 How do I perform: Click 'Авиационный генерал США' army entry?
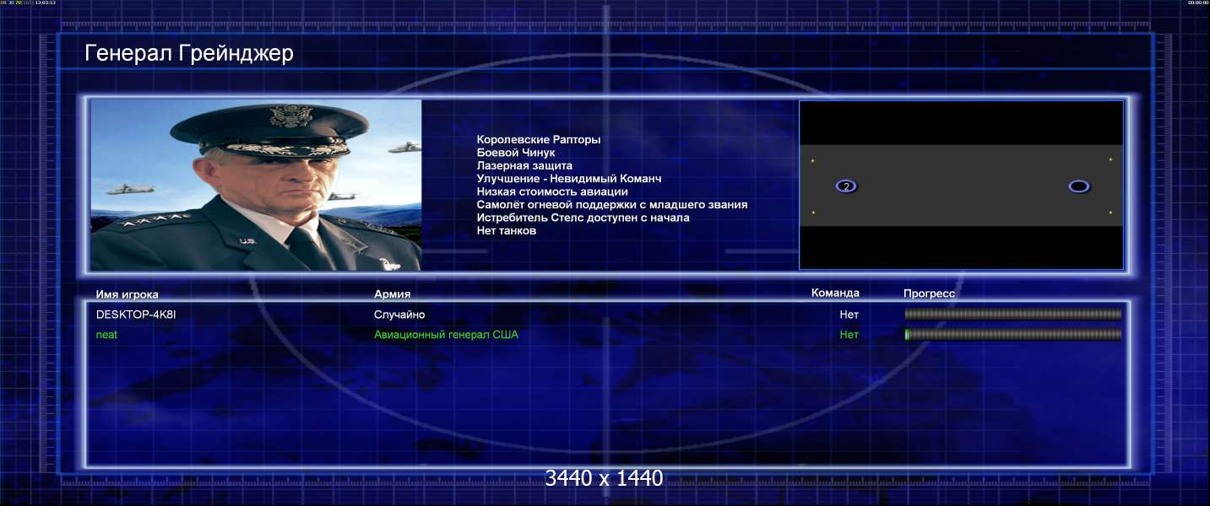point(446,335)
